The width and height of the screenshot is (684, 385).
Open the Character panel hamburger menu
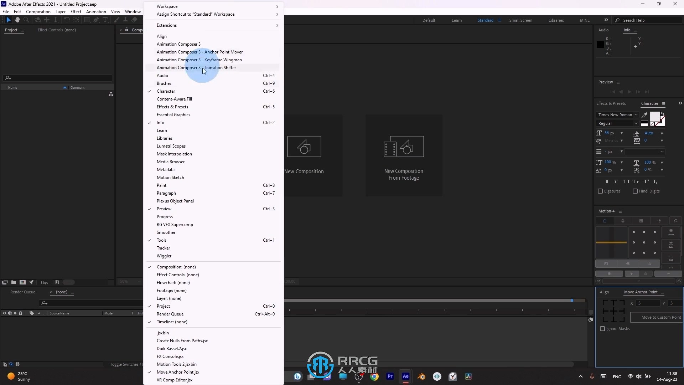click(663, 104)
